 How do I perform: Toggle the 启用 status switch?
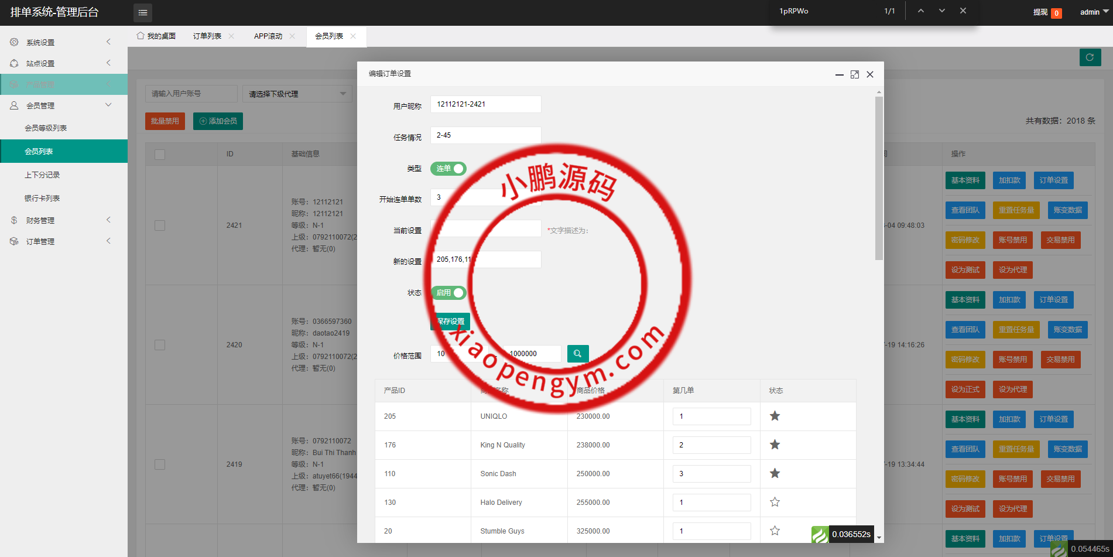click(x=448, y=293)
